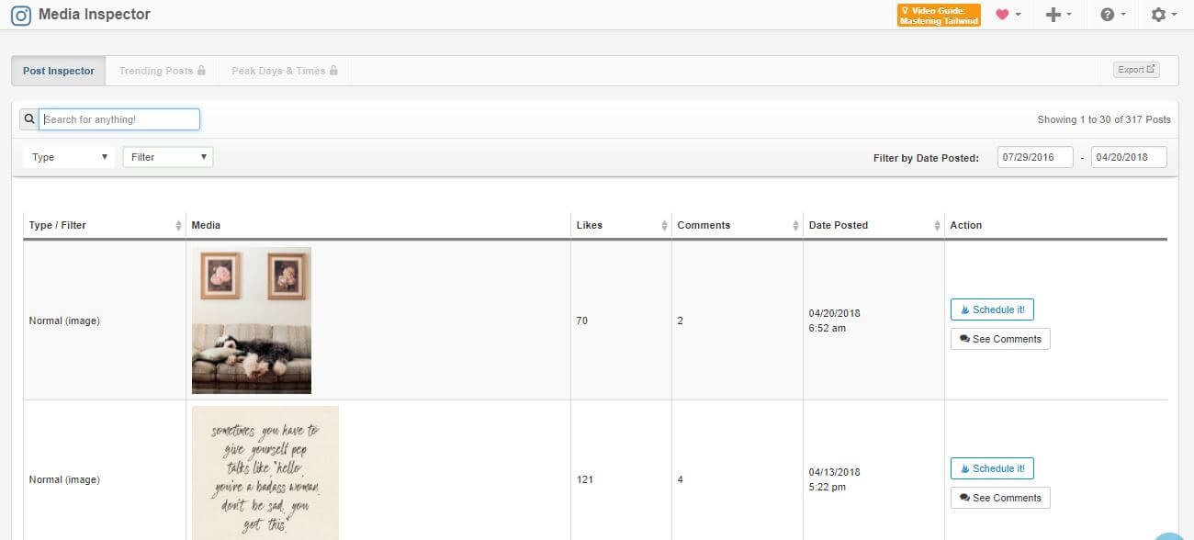
Task: Expand the Filter dropdown
Action: click(168, 157)
